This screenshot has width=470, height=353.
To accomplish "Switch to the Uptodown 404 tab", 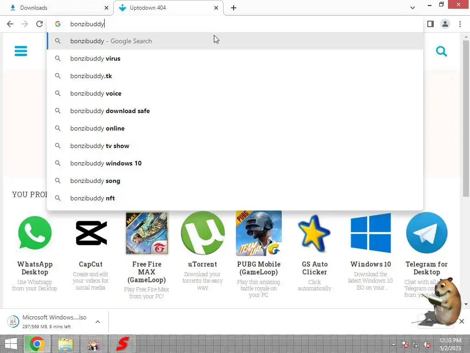I will coord(168,8).
